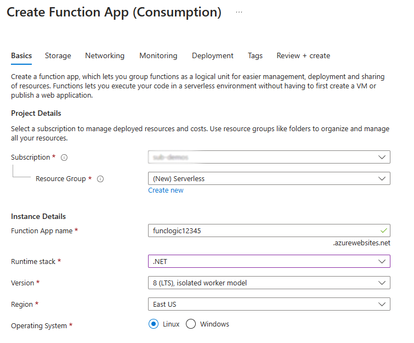
Task: Select the Windows operating system option
Action: pos(191,324)
